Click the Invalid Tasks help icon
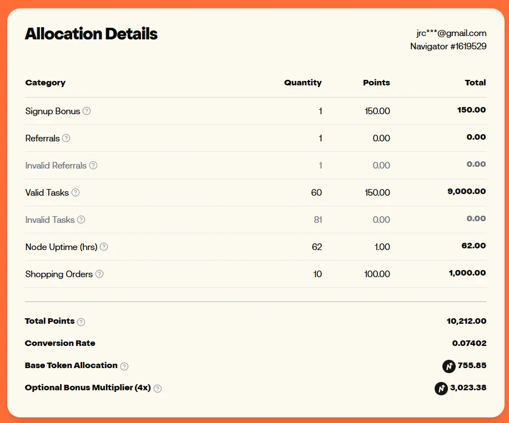This screenshot has width=509, height=423. point(81,220)
